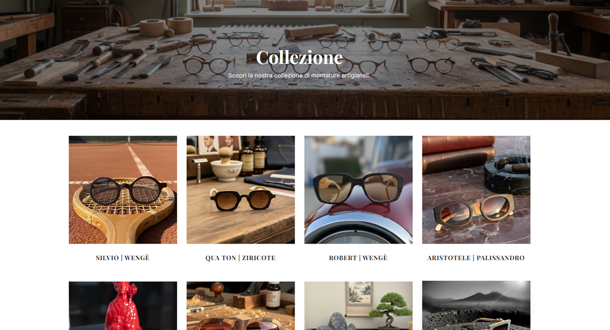
Task: View the Robert | Wengè sunglasses image
Action: click(359, 190)
